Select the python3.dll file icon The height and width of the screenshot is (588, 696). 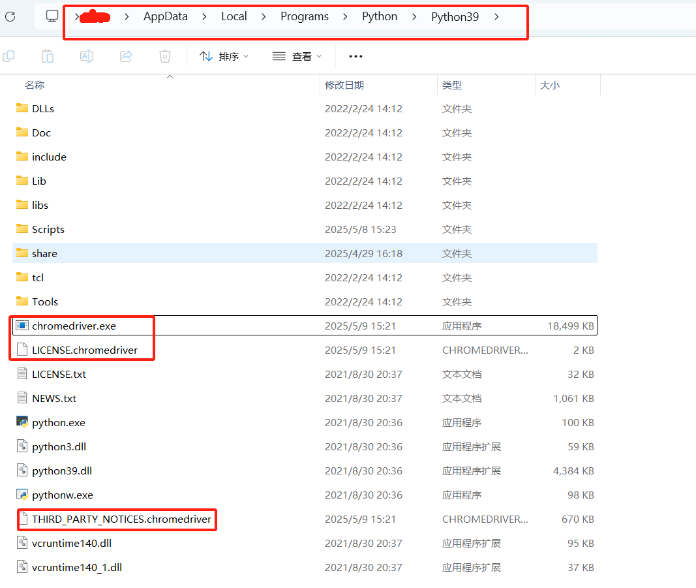pyautogui.click(x=22, y=446)
